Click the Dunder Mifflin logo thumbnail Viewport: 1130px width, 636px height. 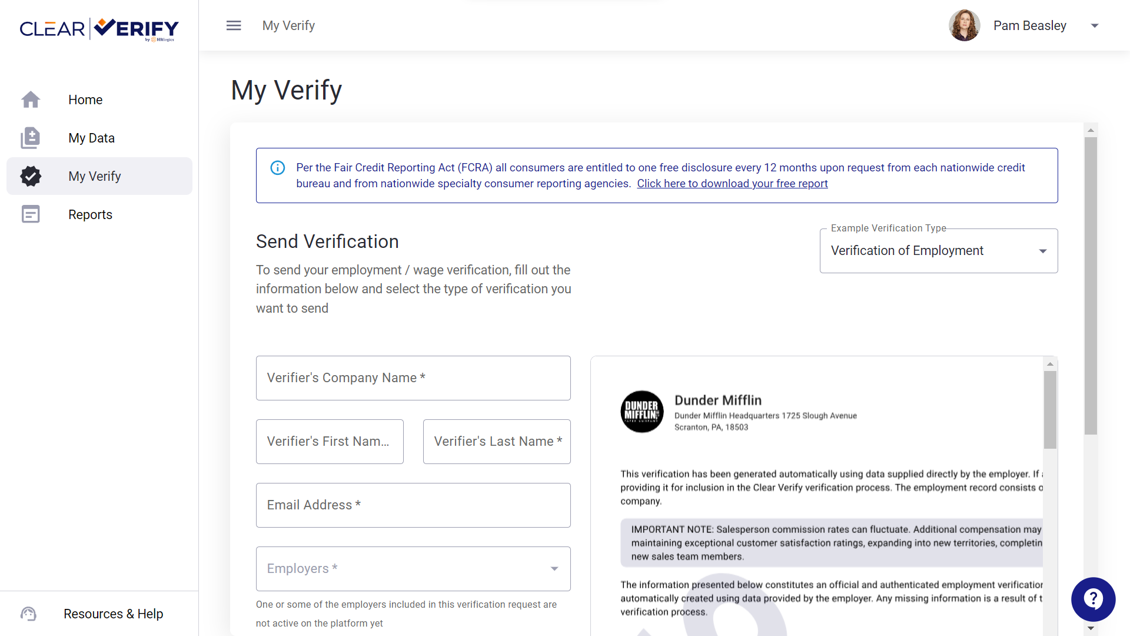point(642,412)
